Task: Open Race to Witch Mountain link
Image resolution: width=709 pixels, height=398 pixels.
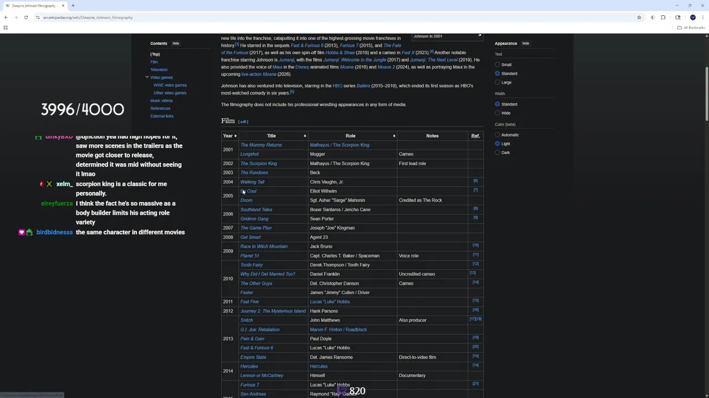Action: pos(264,247)
